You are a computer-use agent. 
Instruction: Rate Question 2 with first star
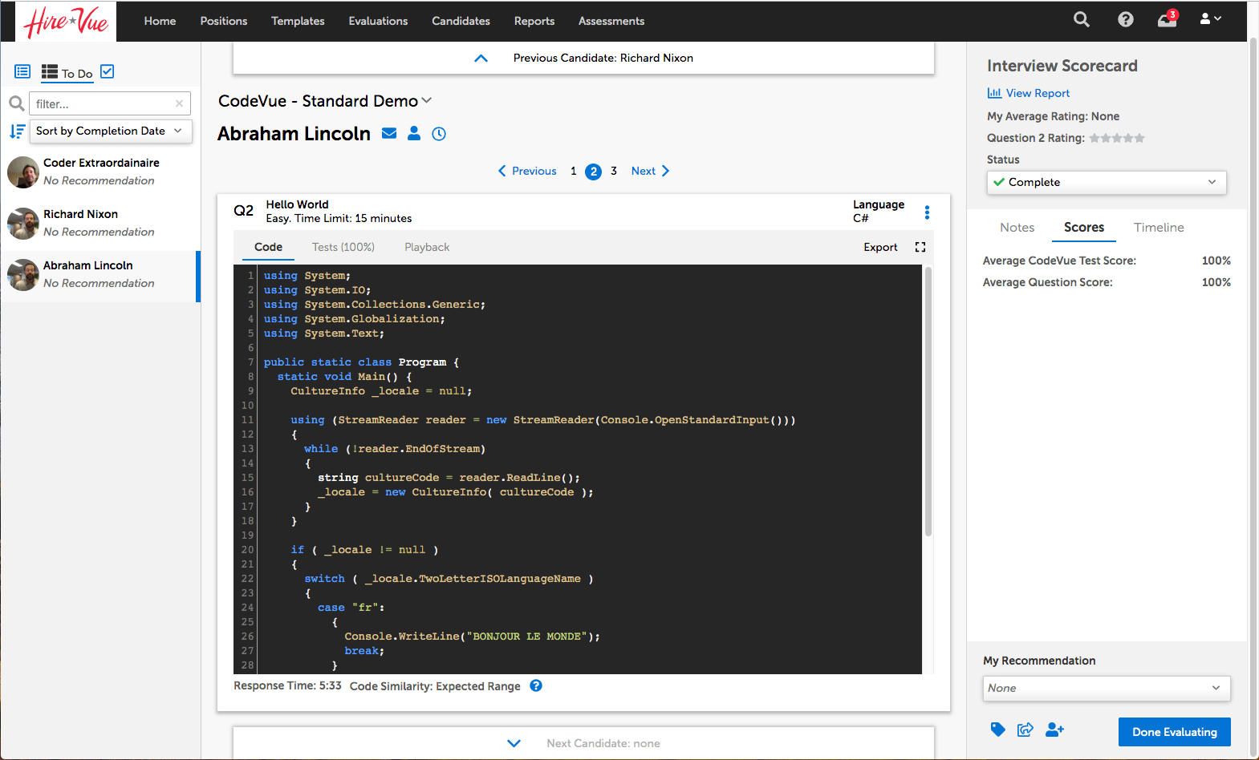tap(1095, 138)
